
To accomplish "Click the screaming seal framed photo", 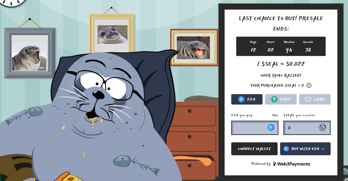I will point(30,53).
